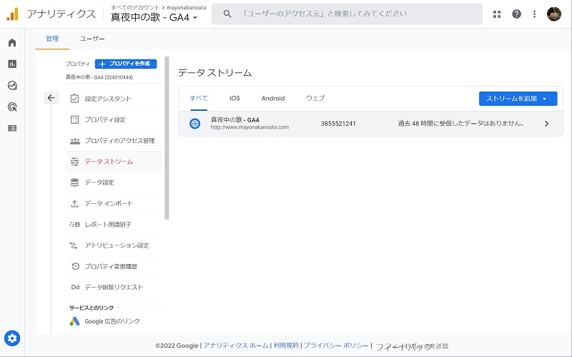The width and height of the screenshot is (572, 357).
Task: Click the すべてのアカウント breadcrumb
Action: point(135,7)
